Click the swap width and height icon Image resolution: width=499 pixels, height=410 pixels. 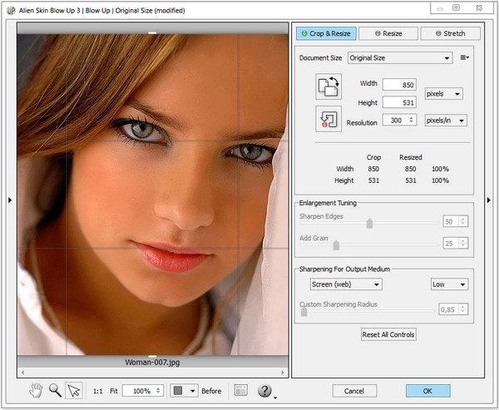point(329,86)
